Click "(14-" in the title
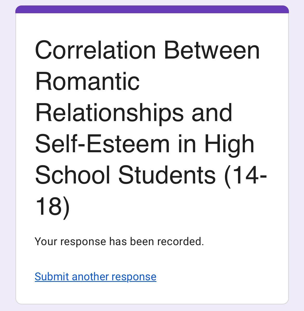This screenshot has width=304, height=311. [x=246, y=175]
